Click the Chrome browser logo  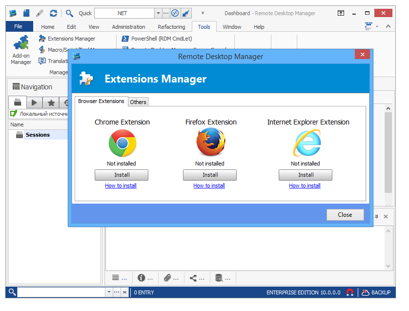123,143
